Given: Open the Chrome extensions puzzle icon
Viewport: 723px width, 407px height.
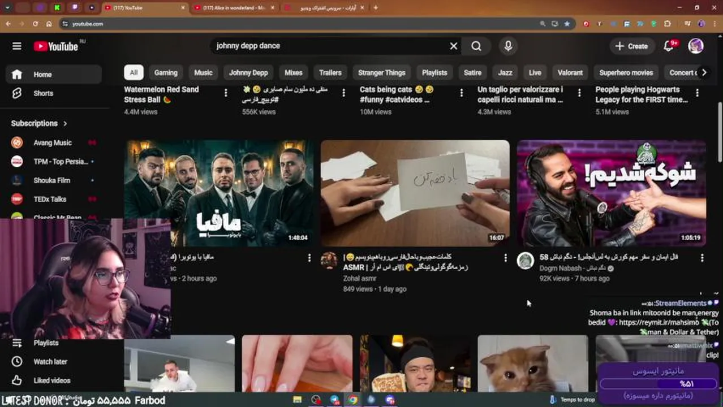Looking at the screenshot, I should (668, 24).
